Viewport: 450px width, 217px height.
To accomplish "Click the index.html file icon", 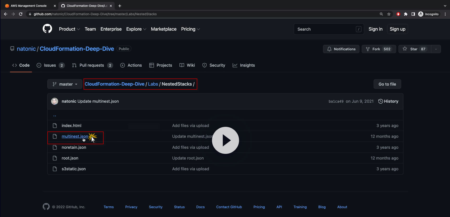I will pyautogui.click(x=55, y=126).
